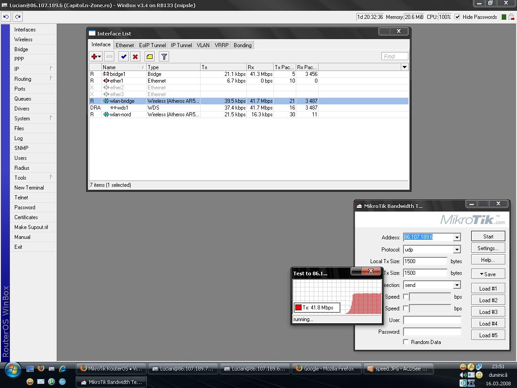Click the red plus Add interface icon
517x388 pixels.
point(96,57)
